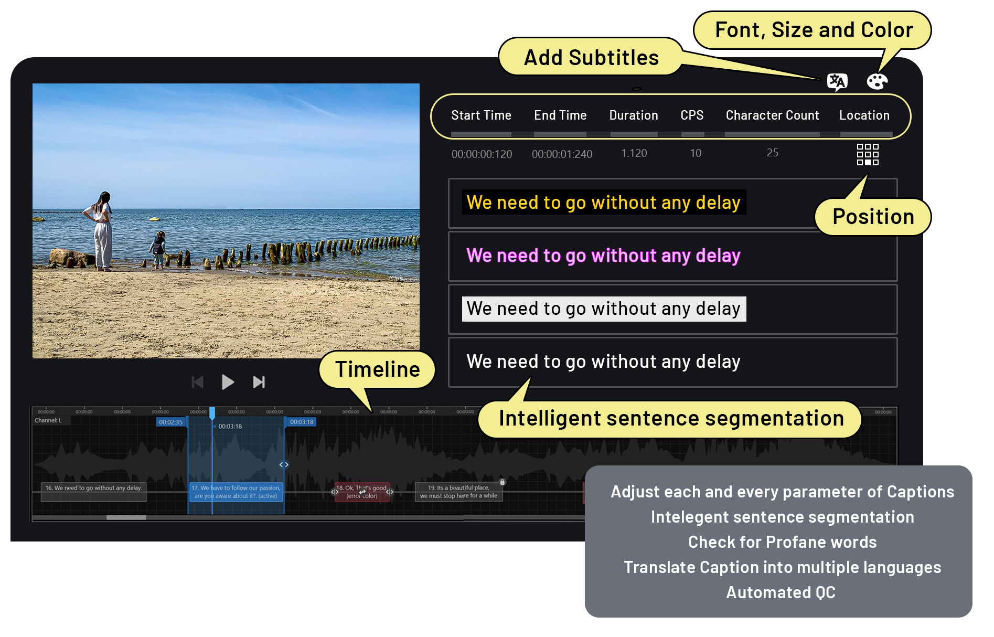Select error-colored caption 18 on timeline

click(x=362, y=492)
